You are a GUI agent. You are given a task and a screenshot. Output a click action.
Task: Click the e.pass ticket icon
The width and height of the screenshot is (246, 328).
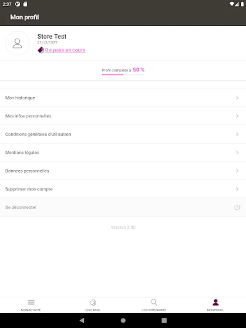tap(41, 50)
